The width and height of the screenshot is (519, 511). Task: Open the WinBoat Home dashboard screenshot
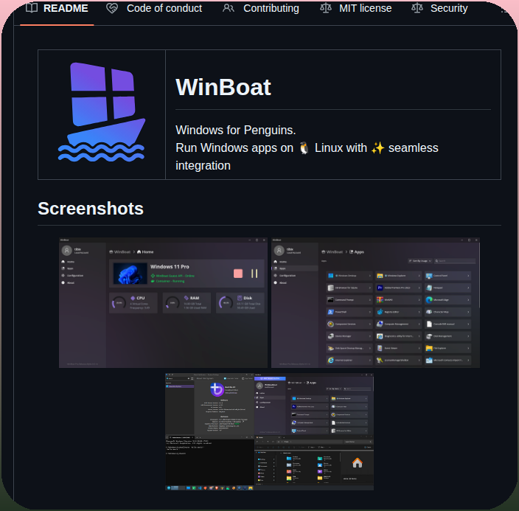coord(163,303)
